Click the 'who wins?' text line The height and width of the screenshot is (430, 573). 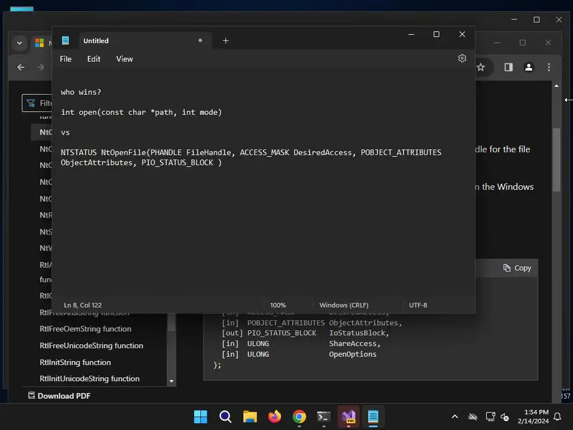coord(81,92)
